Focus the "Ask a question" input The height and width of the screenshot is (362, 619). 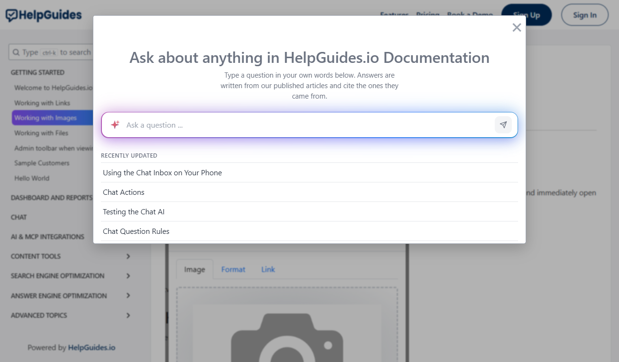click(309, 125)
